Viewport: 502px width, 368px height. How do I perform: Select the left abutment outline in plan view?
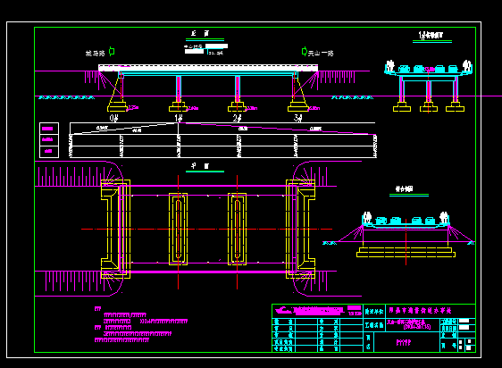coord(116,229)
